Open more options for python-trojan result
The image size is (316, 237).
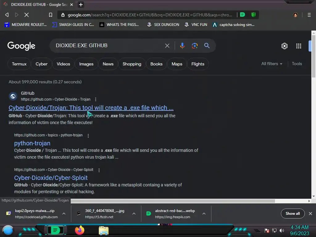88,136
